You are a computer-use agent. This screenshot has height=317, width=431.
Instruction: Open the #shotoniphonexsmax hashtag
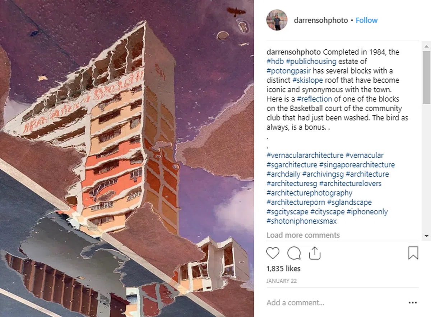point(301,221)
